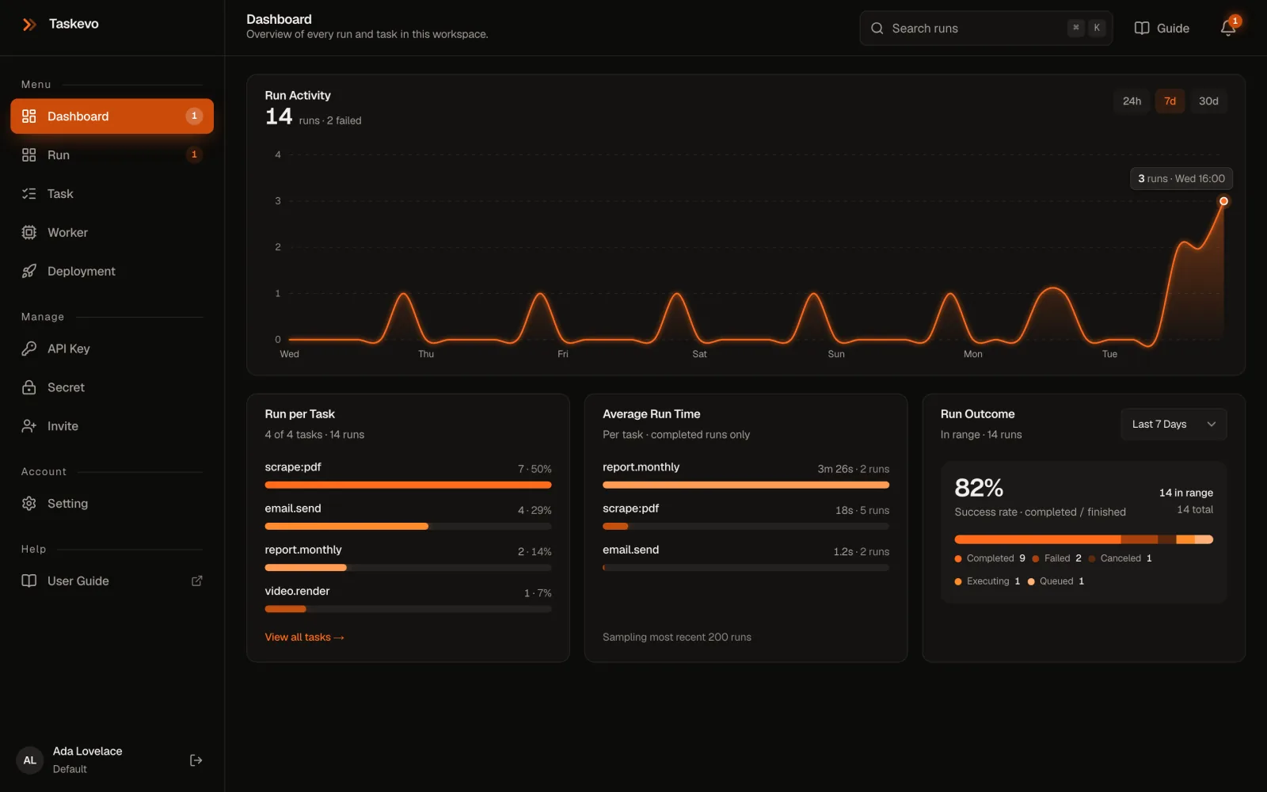This screenshot has height=792, width=1267.
Task: Click the Queued legend dot
Action: pyautogui.click(x=1031, y=582)
